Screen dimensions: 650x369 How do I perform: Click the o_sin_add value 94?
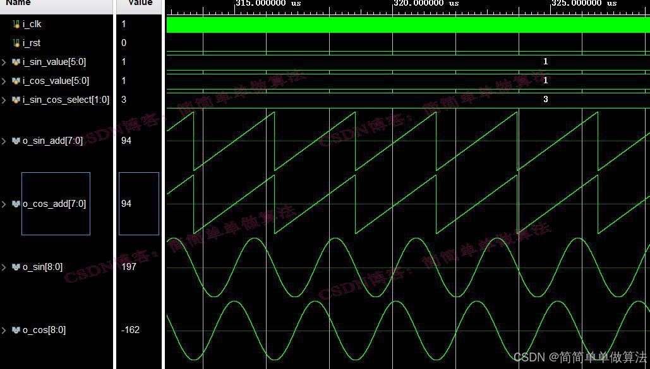[x=126, y=141]
